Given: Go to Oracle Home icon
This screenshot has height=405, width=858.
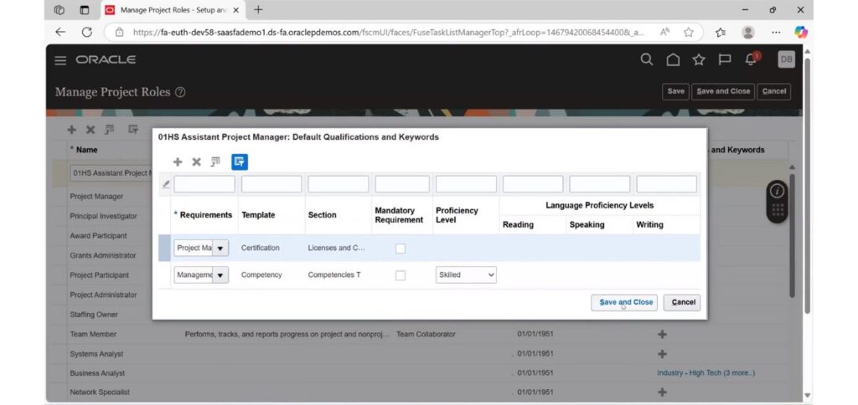Looking at the screenshot, I should click(673, 59).
